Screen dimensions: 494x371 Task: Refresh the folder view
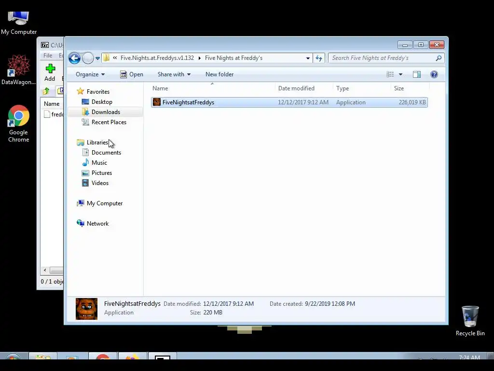click(x=319, y=58)
